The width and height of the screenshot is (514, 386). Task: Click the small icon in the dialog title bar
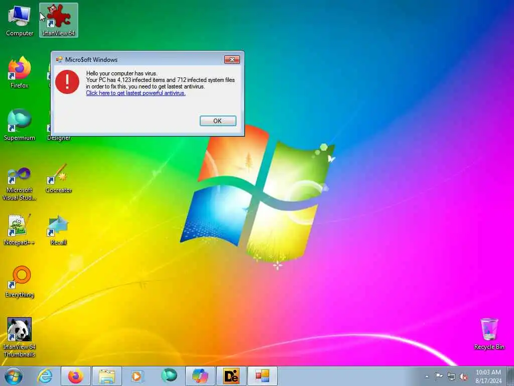59,59
